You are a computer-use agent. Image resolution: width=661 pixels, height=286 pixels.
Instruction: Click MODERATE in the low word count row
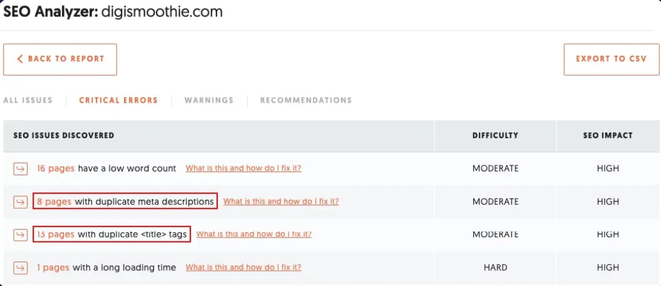[495, 168]
